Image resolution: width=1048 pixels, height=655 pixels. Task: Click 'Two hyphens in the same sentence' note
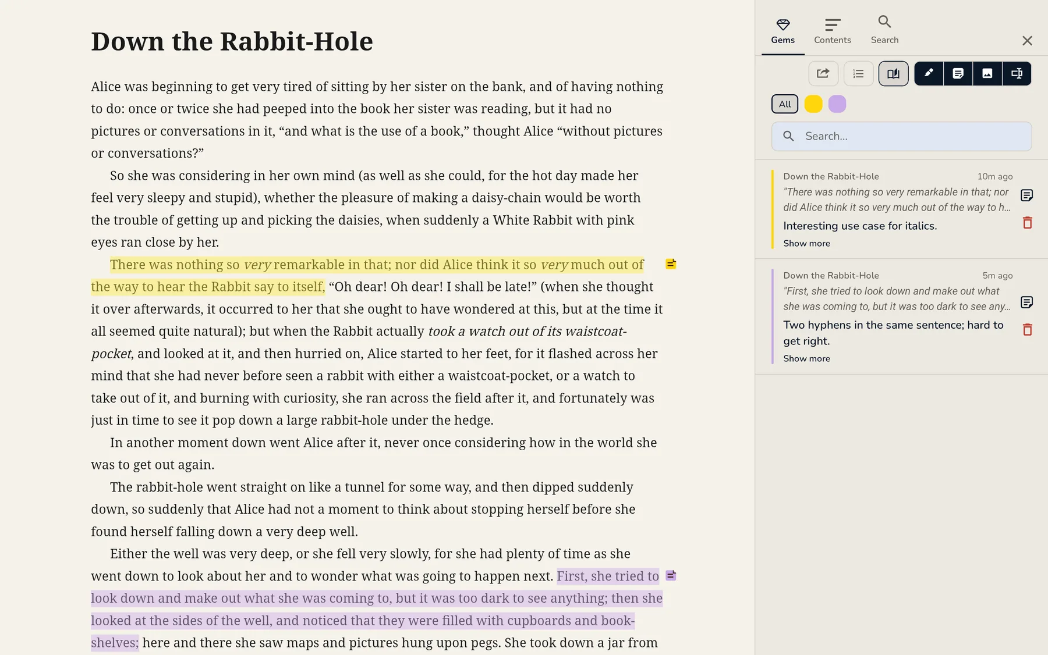tap(893, 333)
